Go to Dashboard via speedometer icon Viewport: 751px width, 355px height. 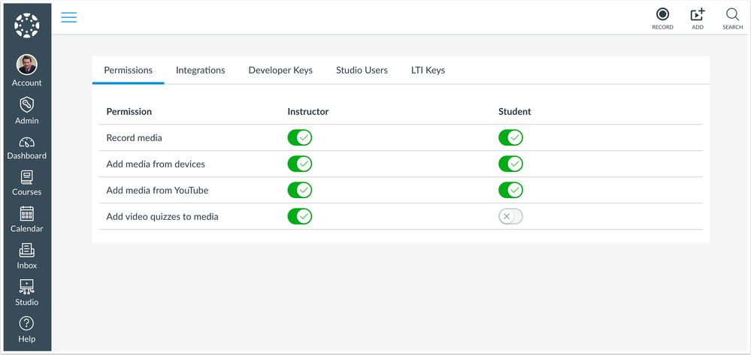pos(27,142)
